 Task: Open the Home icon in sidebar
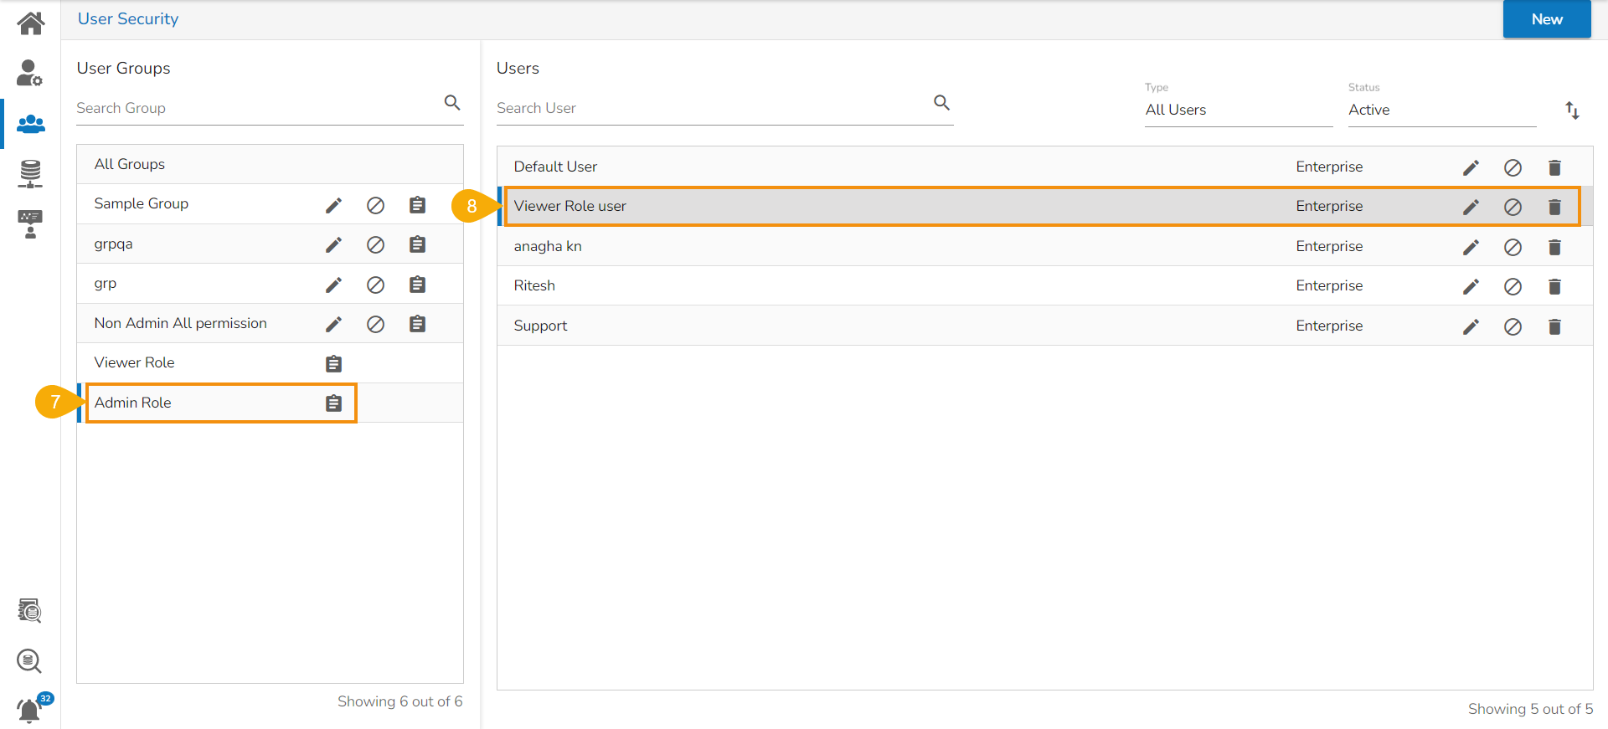coord(30,23)
